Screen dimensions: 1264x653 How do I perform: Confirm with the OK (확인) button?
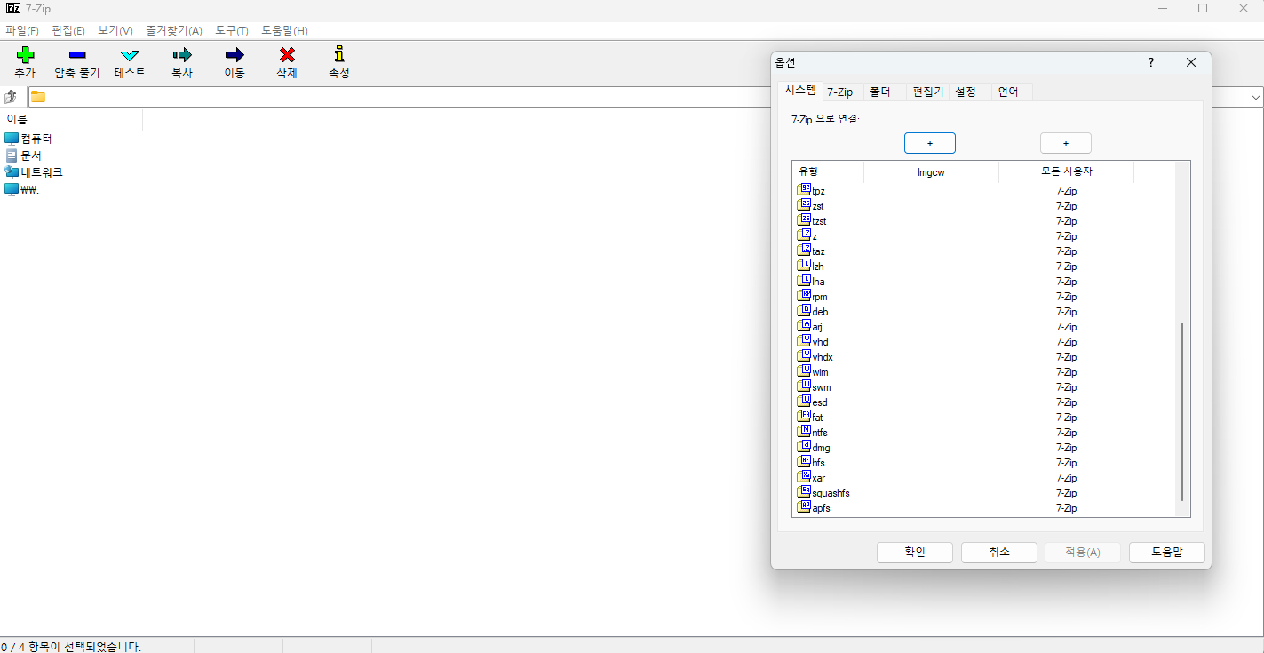click(915, 553)
